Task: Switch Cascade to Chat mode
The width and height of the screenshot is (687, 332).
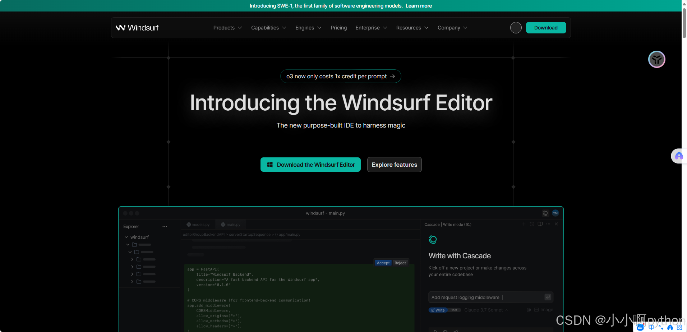Action: tap(454, 310)
